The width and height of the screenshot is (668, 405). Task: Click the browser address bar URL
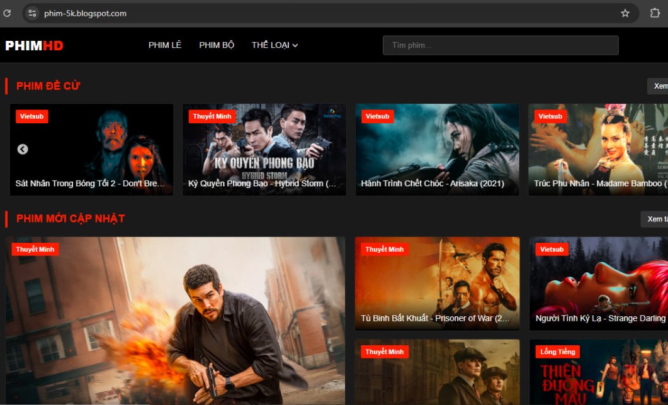click(85, 13)
